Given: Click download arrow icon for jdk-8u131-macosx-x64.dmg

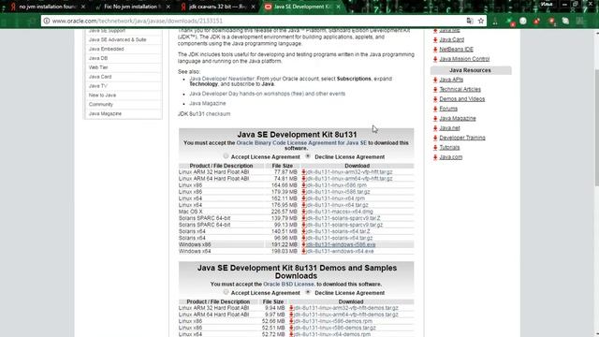Looking at the screenshot, I should pos(303,212).
